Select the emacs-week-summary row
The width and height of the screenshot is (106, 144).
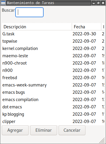coord(53,85)
